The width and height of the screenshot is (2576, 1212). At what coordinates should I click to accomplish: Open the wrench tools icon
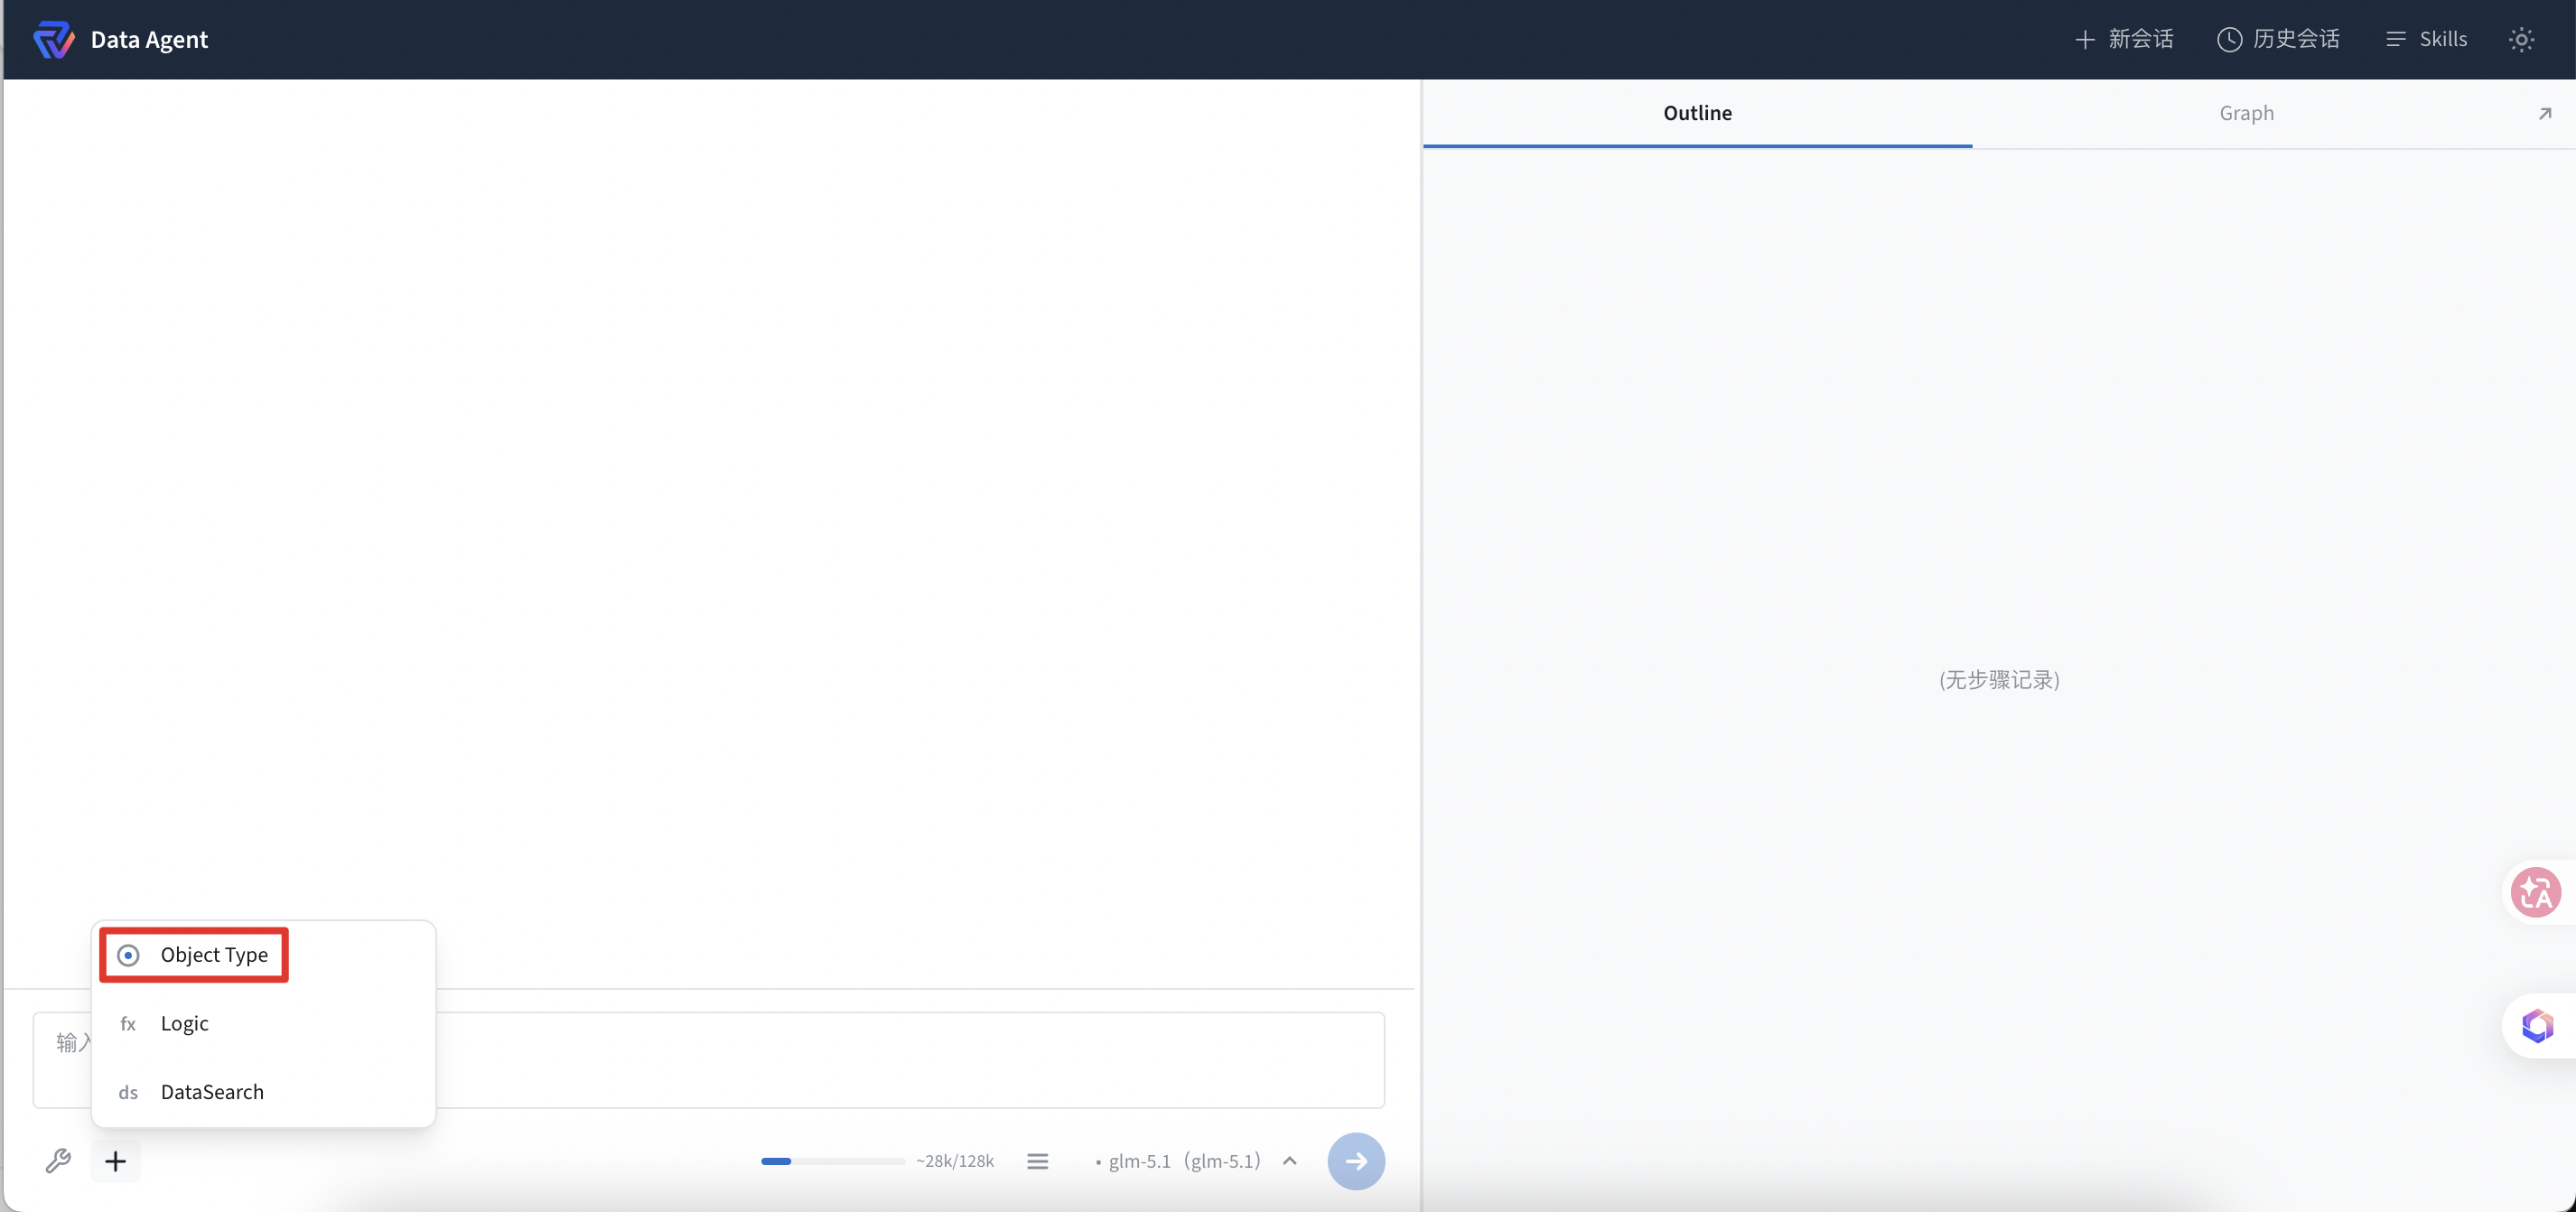tap(58, 1161)
